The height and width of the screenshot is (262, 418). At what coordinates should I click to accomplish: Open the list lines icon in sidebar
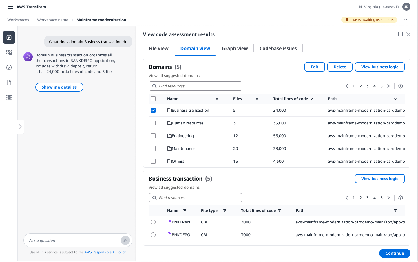click(x=9, y=98)
